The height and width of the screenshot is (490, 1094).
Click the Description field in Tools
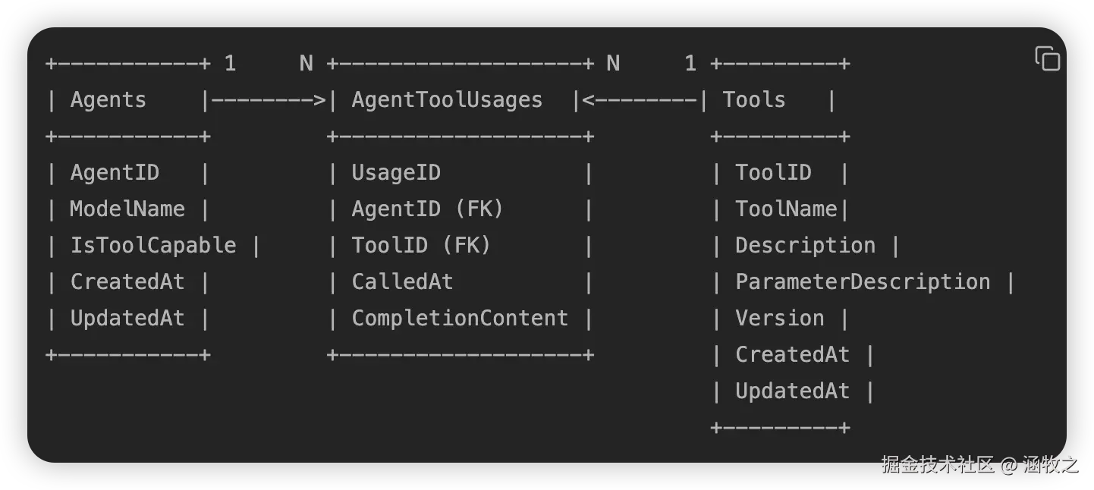tap(805, 246)
